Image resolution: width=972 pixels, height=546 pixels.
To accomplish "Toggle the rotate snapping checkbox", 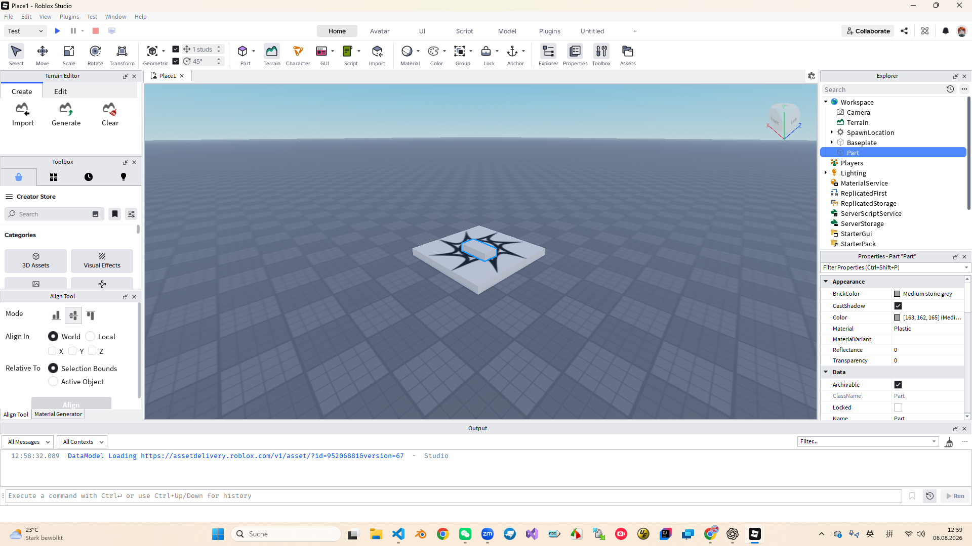I will (x=176, y=61).
